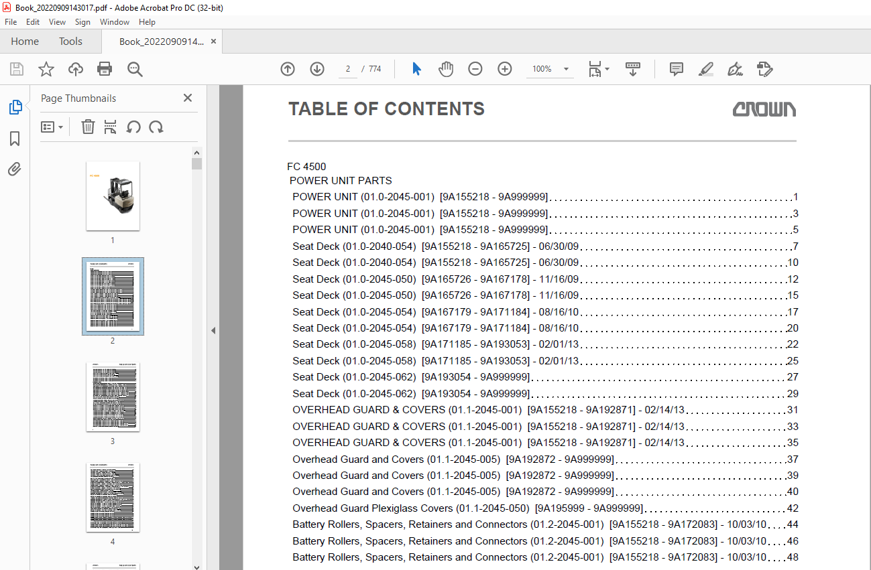Click Seat Deck (01.0-2045-050) page 12 entry
Viewport: 871px width, 570px height.
(545, 279)
